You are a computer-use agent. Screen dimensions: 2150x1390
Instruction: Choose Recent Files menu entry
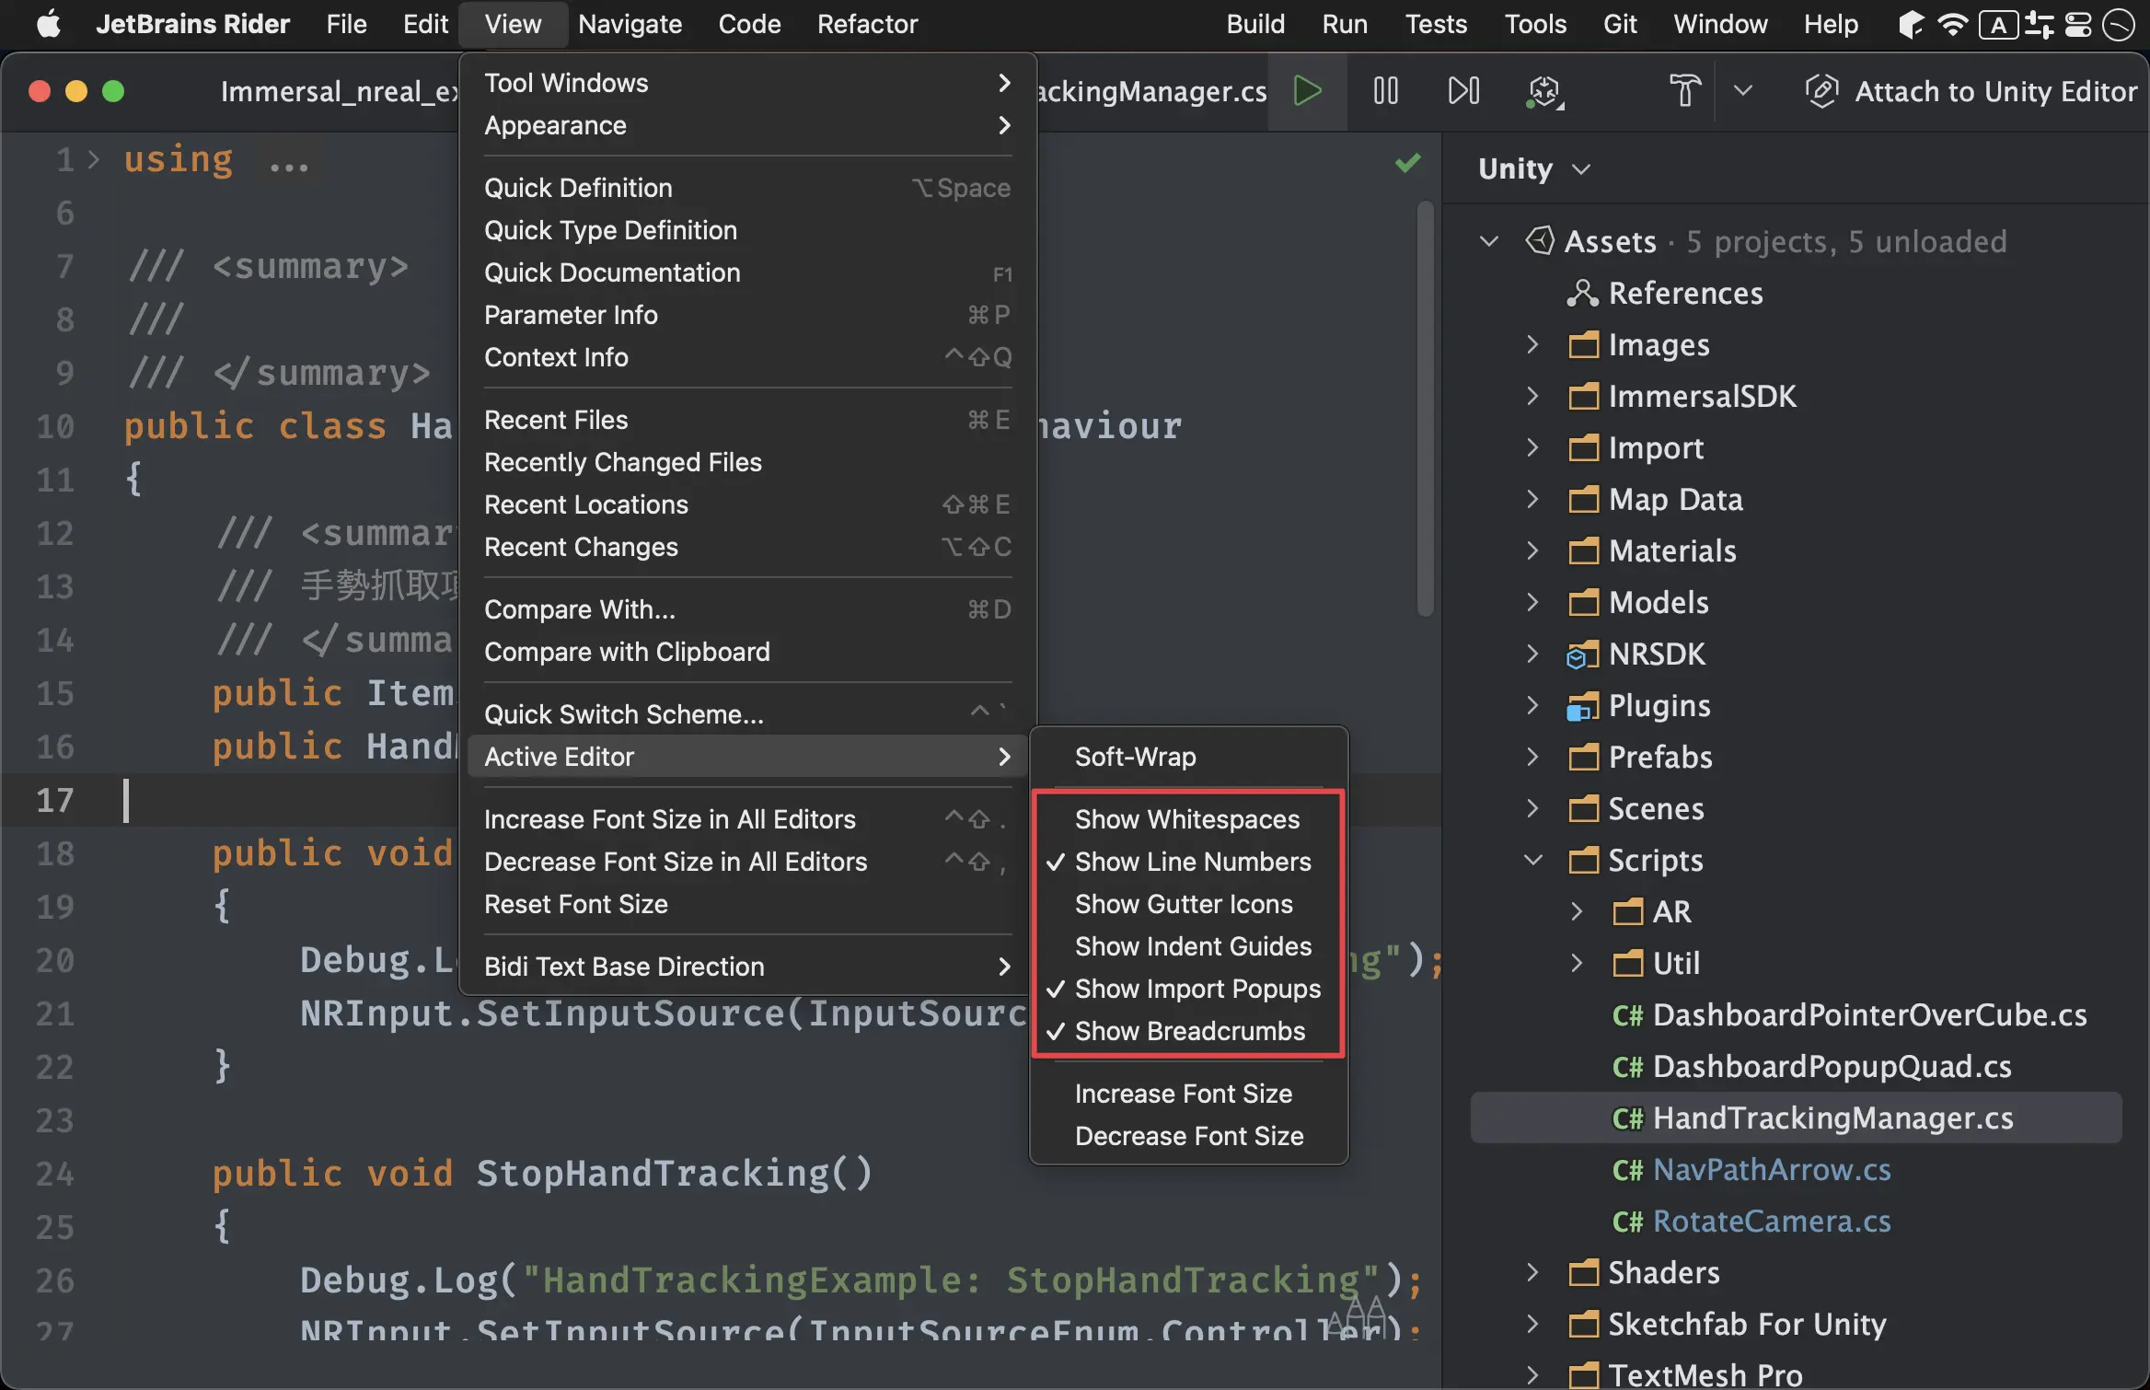tap(747, 420)
